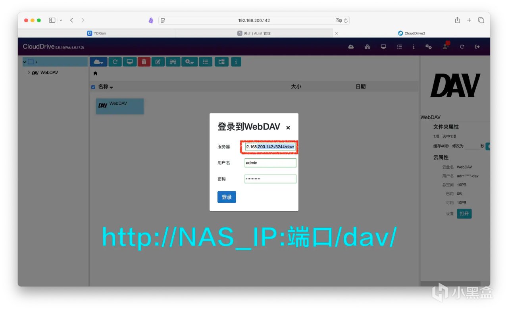Viewport: 508px width, 310px height.
Task: Open the add cloud dropdown button
Action: point(99,62)
